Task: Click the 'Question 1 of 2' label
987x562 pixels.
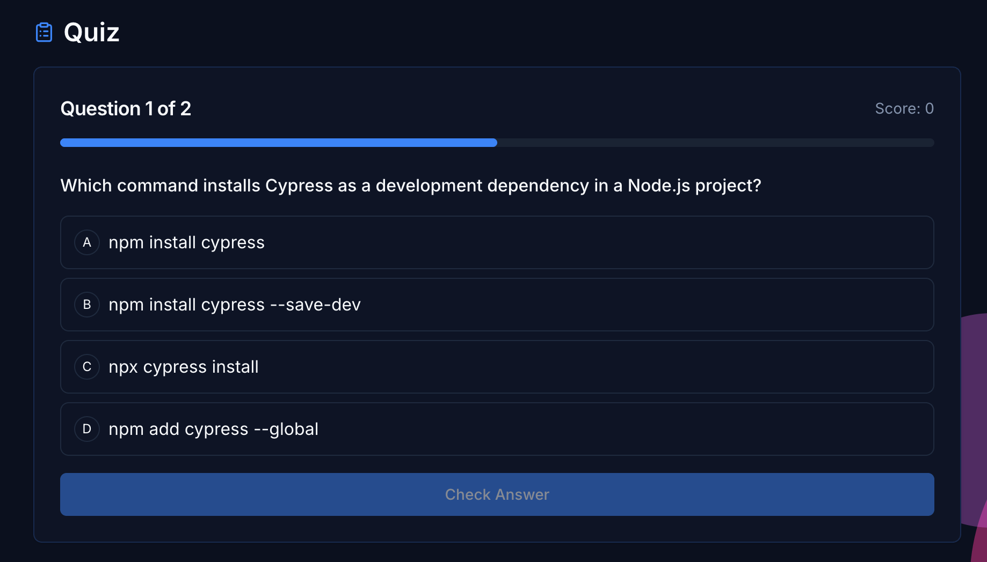Action: 126,109
